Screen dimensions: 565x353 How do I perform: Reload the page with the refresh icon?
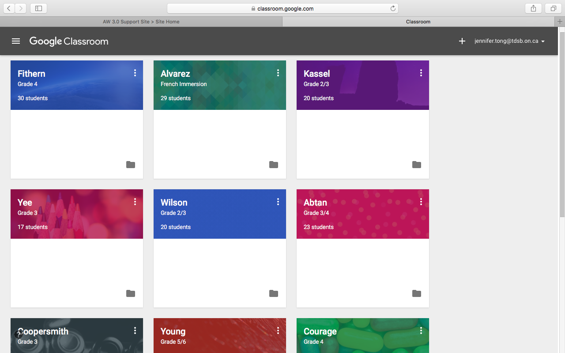[393, 8]
